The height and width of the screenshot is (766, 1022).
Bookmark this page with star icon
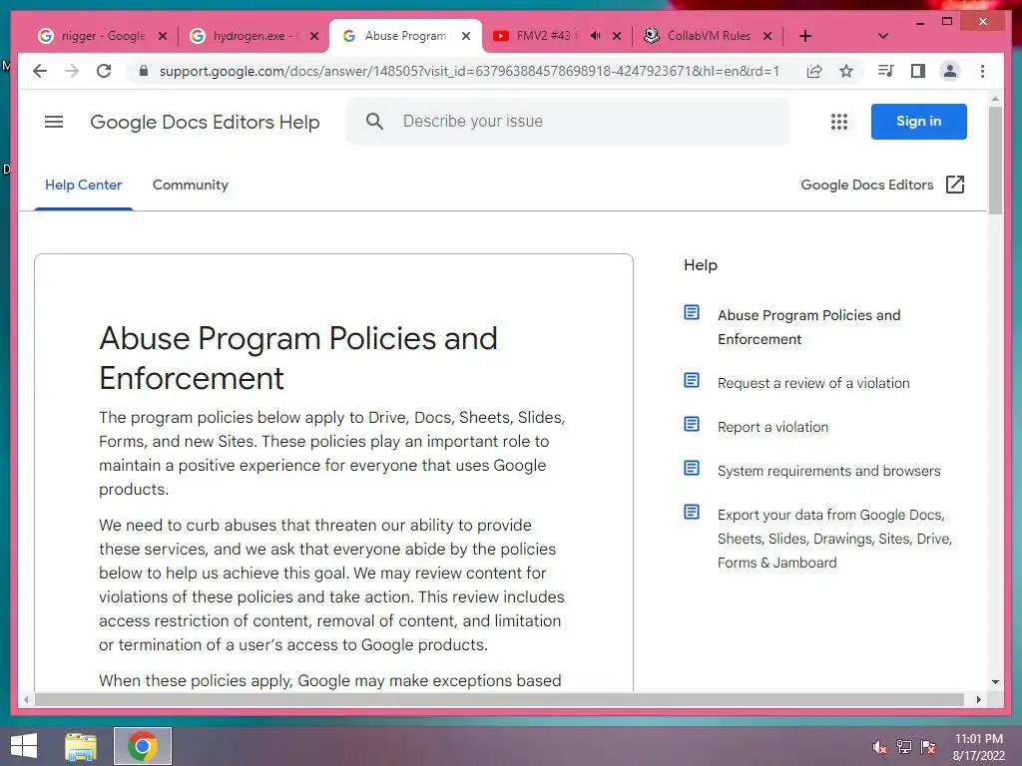(846, 71)
